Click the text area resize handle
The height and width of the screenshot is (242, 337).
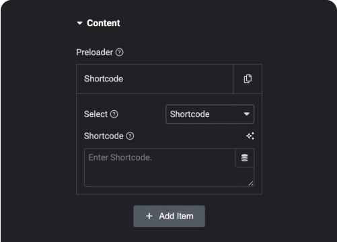251,184
